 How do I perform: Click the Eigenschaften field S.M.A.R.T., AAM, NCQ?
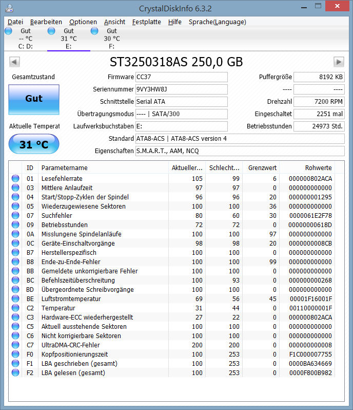click(240, 151)
